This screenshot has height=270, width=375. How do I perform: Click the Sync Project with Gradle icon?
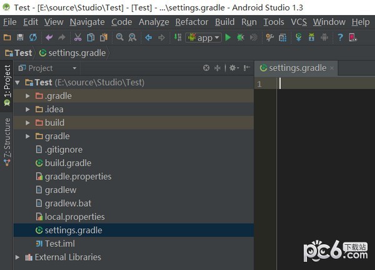(299, 38)
